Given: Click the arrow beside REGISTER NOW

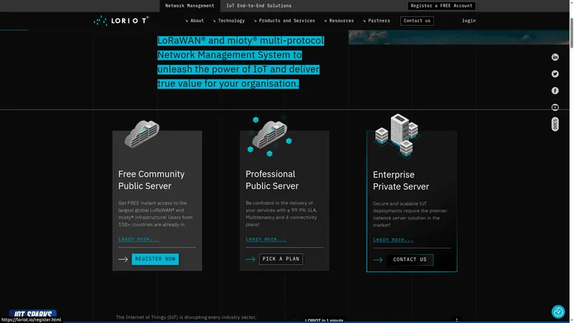Looking at the screenshot, I should pyautogui.click(x=123, y=259).
